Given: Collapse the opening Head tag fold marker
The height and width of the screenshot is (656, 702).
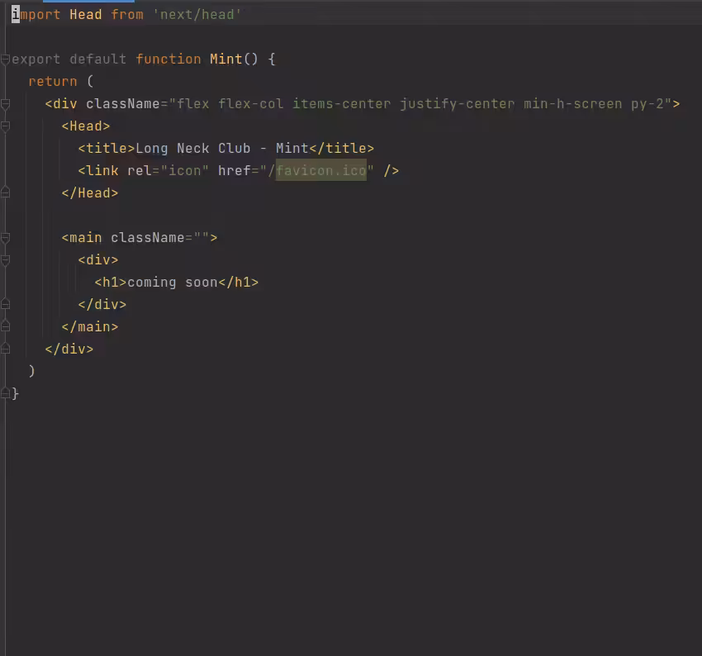Looking at the screenshot, I should coord(6,126).
